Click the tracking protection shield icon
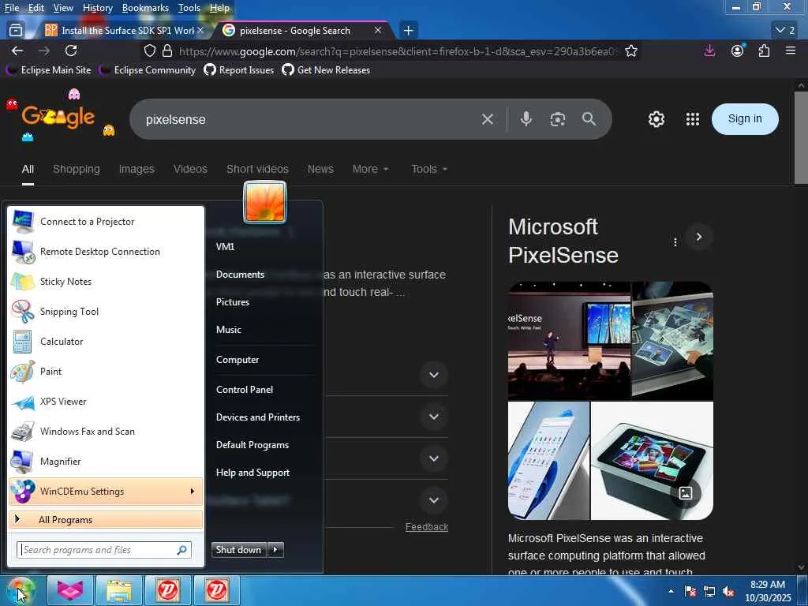Image resolution: width=808 pixels, height=606 pixels. (149, 50)
